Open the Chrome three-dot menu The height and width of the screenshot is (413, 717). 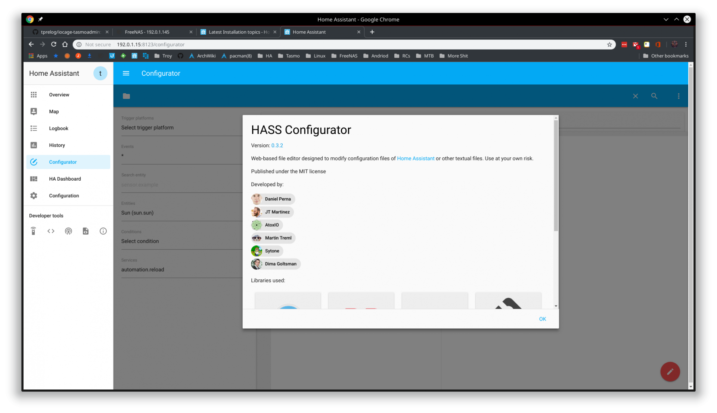click(x=686, y=44)
